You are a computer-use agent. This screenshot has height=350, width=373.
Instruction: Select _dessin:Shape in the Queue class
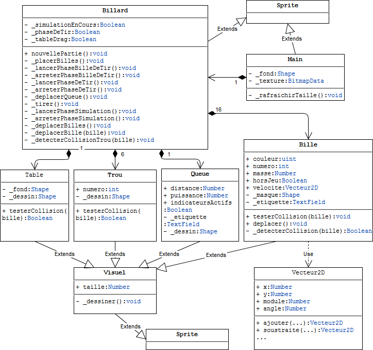[x=191, y=232]
